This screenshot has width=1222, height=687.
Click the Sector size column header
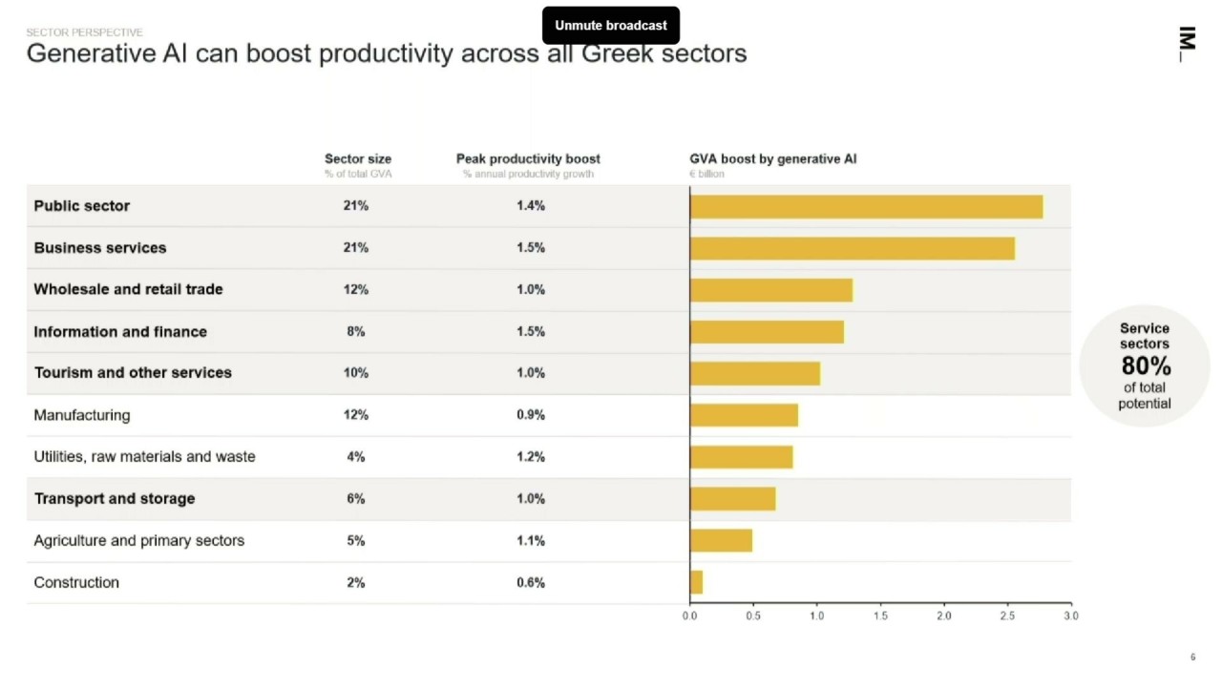tap(358, 159)
